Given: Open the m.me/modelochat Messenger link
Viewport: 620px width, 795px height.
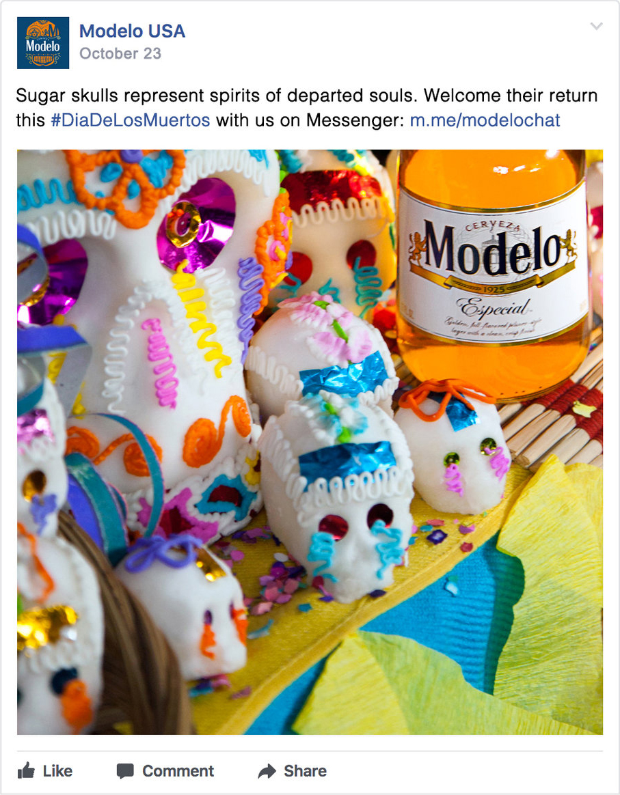Looking at the screenshot, I should [x=485, y=120].
